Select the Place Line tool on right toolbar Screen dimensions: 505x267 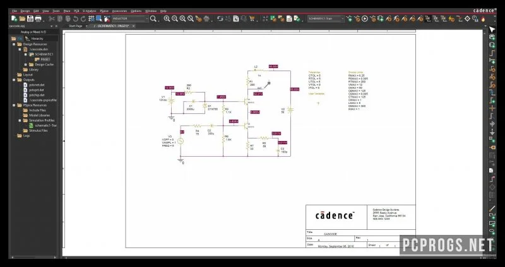(492, 209)
